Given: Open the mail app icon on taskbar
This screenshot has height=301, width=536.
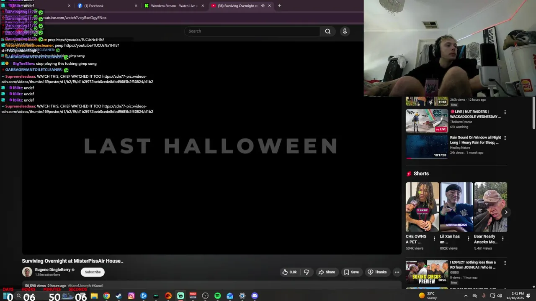Looking at the screenshot, I should (230, 296).
